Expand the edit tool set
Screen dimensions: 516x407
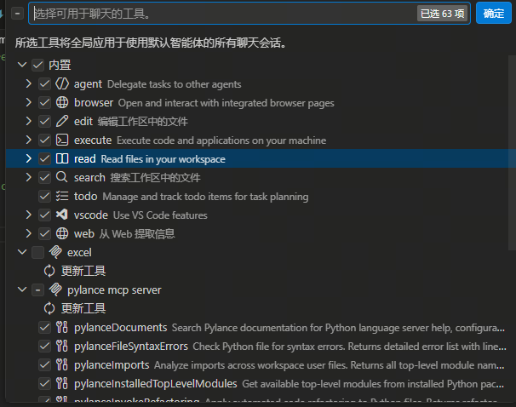click(x=29, y=121)
